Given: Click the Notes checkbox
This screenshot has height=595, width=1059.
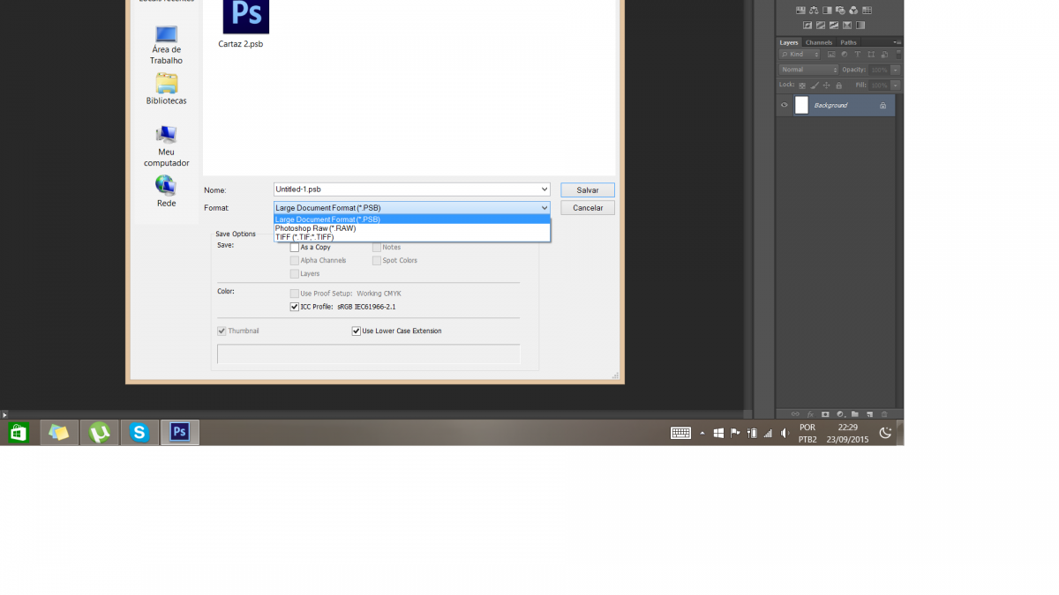Looking at the screenshot, I should click(x=377, y=248).
